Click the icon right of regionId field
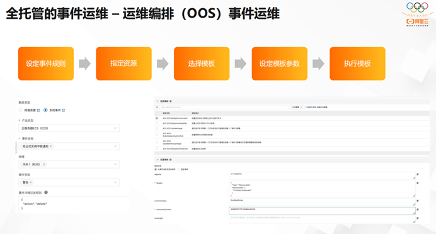The width and height of the screenshot is (436, 234). (x=418, y=174)
